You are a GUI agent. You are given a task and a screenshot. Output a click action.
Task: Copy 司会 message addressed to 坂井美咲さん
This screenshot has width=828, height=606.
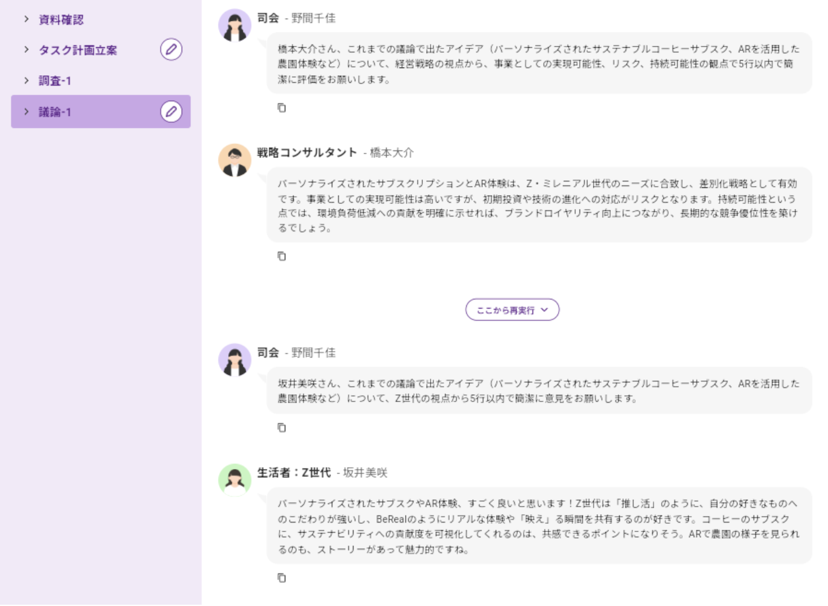[282, 428]
